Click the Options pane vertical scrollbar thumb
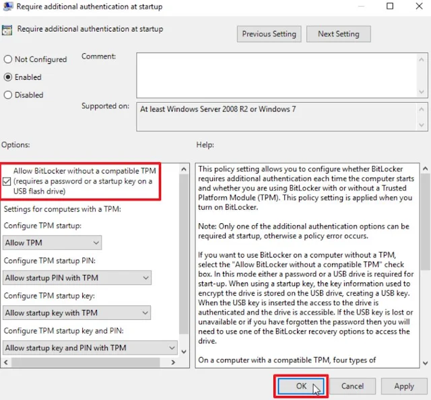The width and height of the screenshot is (431, 400). click(184, 254)
